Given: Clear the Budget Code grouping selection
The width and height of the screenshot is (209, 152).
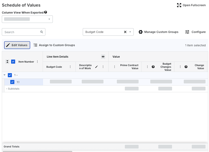Looking at the screenshot, I should [x=125, y=32].
